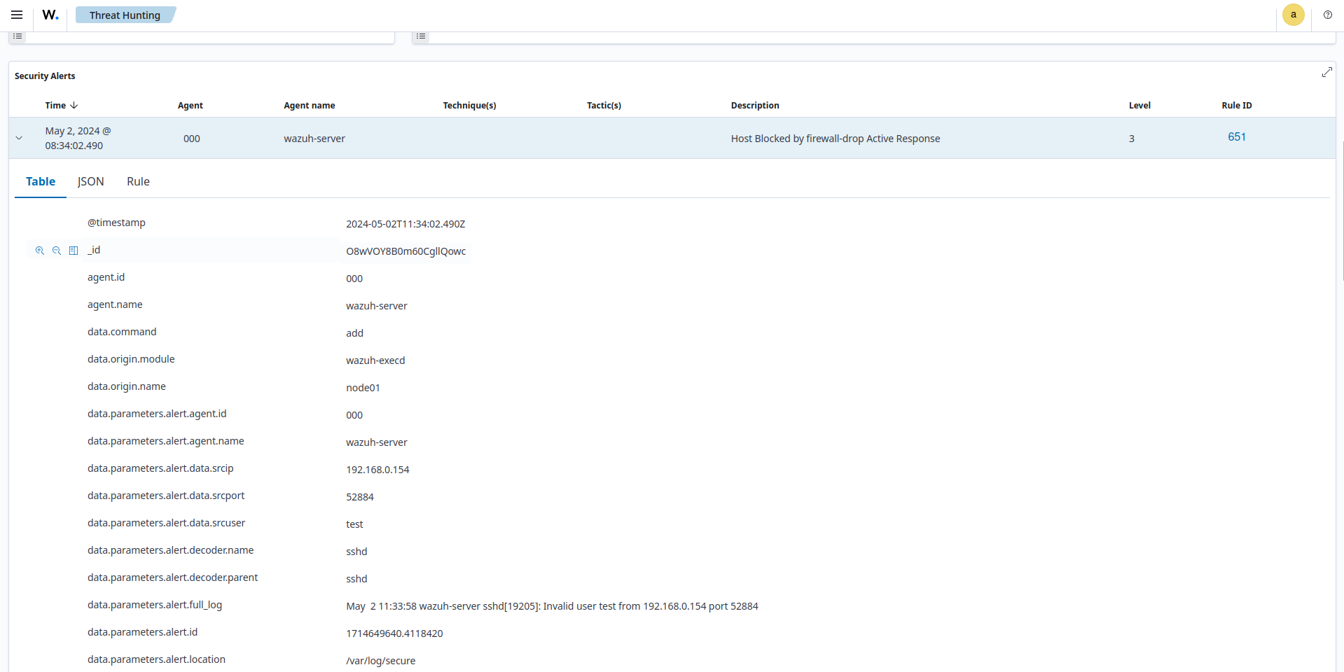Open the user avatar menu
This screenshot has height=672, width=1344.
1293,15
